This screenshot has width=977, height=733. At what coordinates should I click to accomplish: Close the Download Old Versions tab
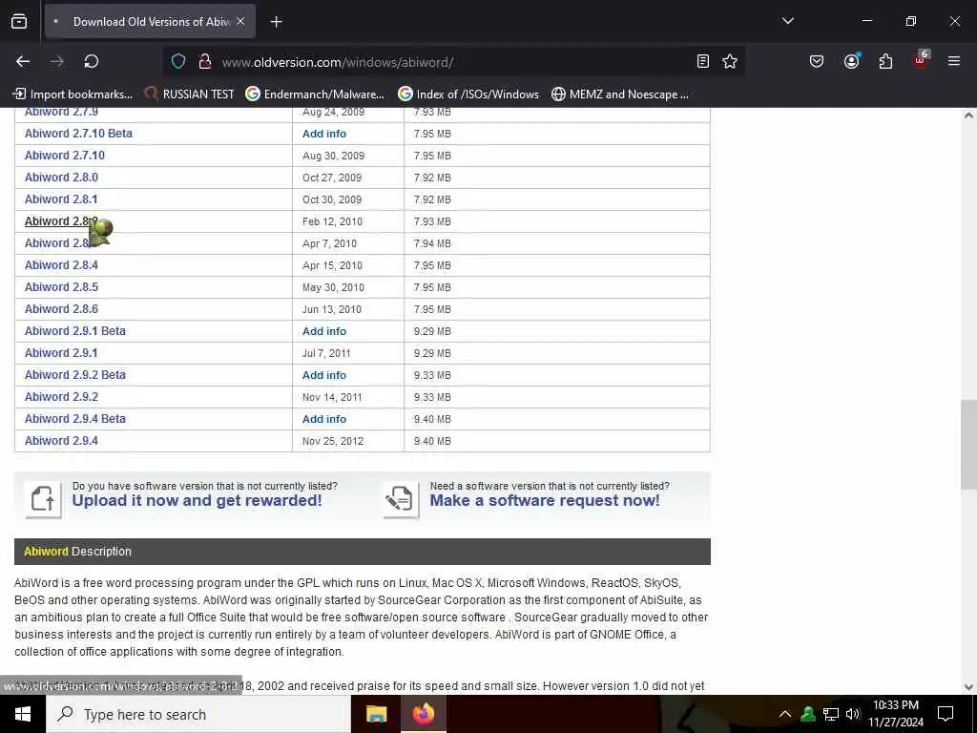tap(240, 21)
